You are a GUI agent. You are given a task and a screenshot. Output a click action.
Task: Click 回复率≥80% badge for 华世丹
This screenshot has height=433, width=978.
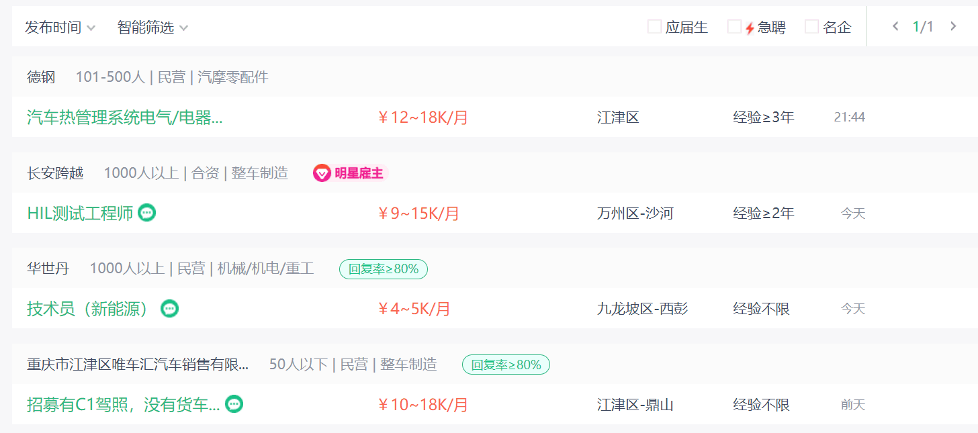(x=384, y=269)
